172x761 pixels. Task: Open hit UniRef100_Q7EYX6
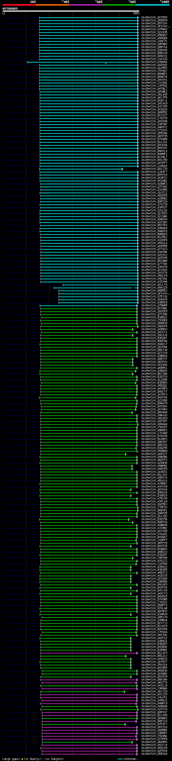coord(154,296)
